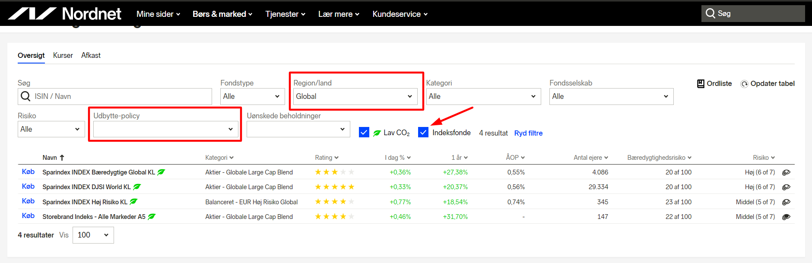Open the Uønskede beholdninger dropdown
This screenshot has width=812, height=263.
coord(298,129)
